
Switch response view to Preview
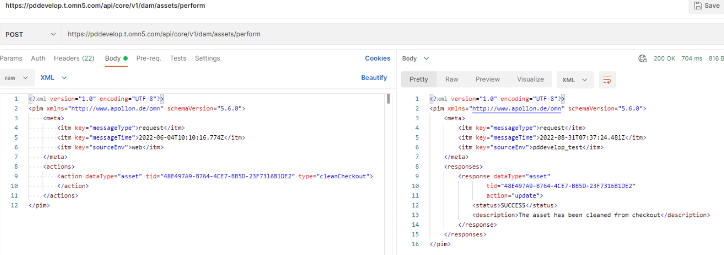coord(487,79)
